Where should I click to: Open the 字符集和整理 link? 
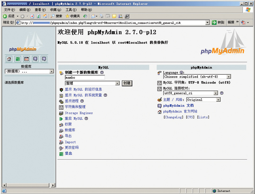75,107
